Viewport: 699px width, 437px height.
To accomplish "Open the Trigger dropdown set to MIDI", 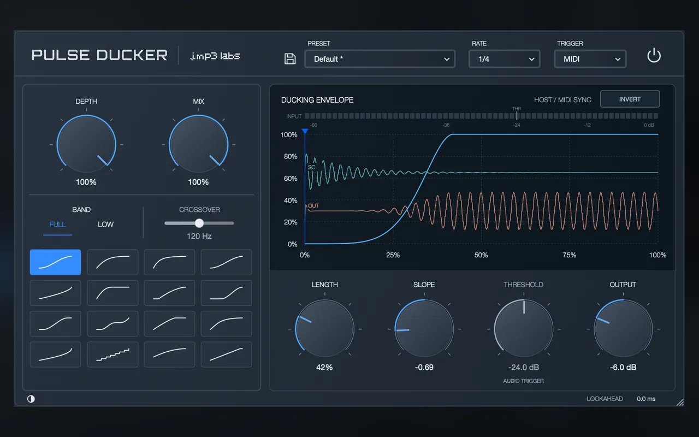I will pyautogui.click(x=590, y=59).
